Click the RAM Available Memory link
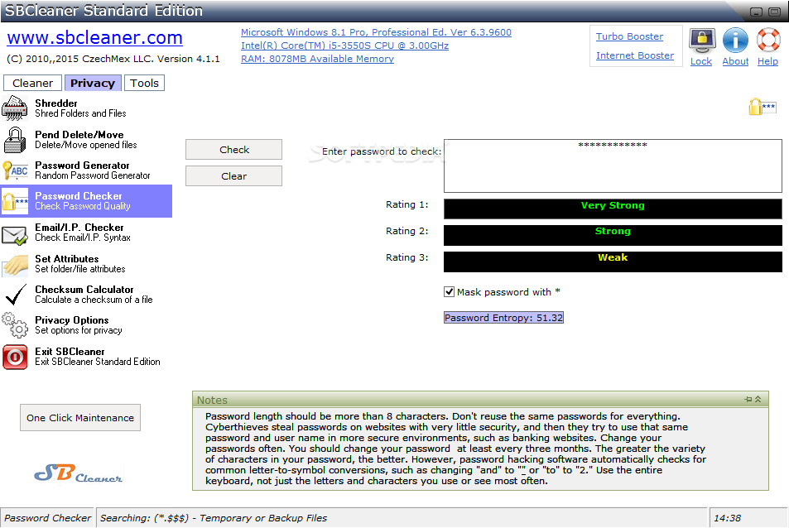The height and width of the screenshot is (528, 789). coord(317,59)
